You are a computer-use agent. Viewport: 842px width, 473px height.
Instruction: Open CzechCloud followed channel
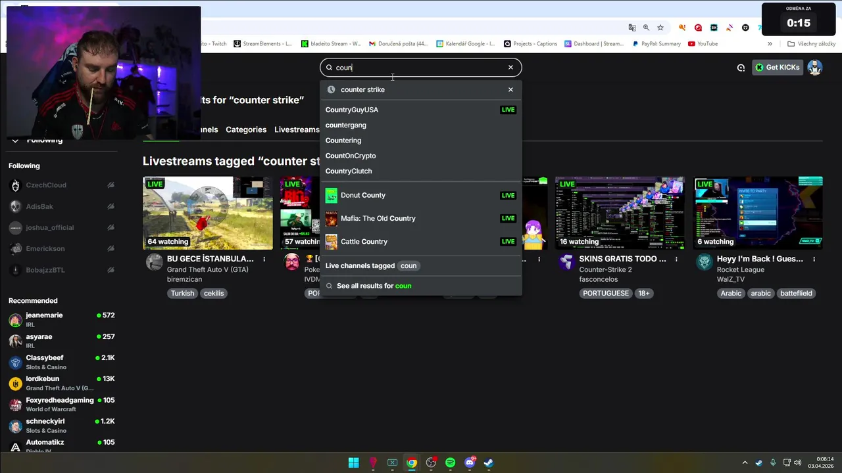[x=61, y=185]
